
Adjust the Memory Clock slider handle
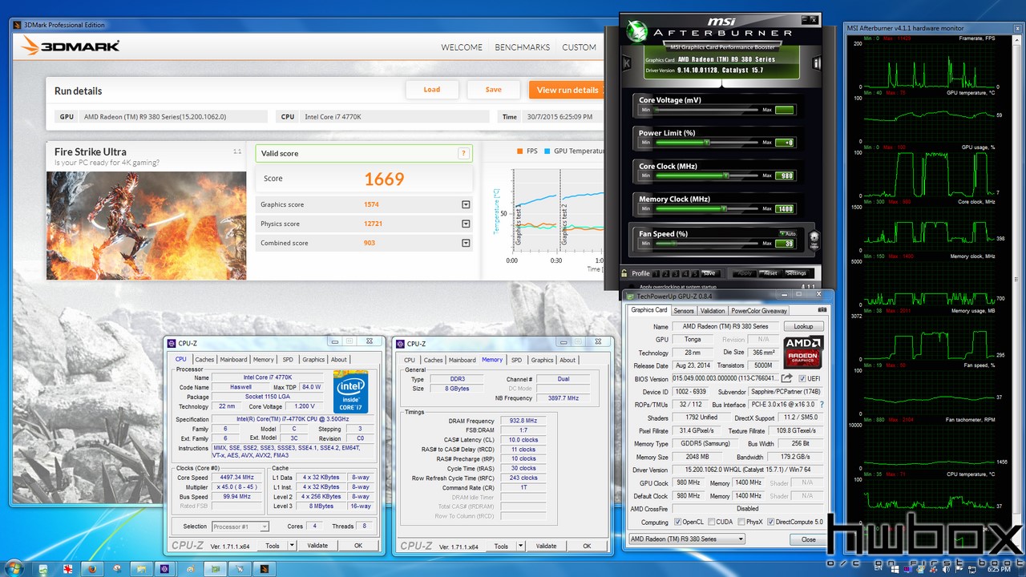pos(724,208)
